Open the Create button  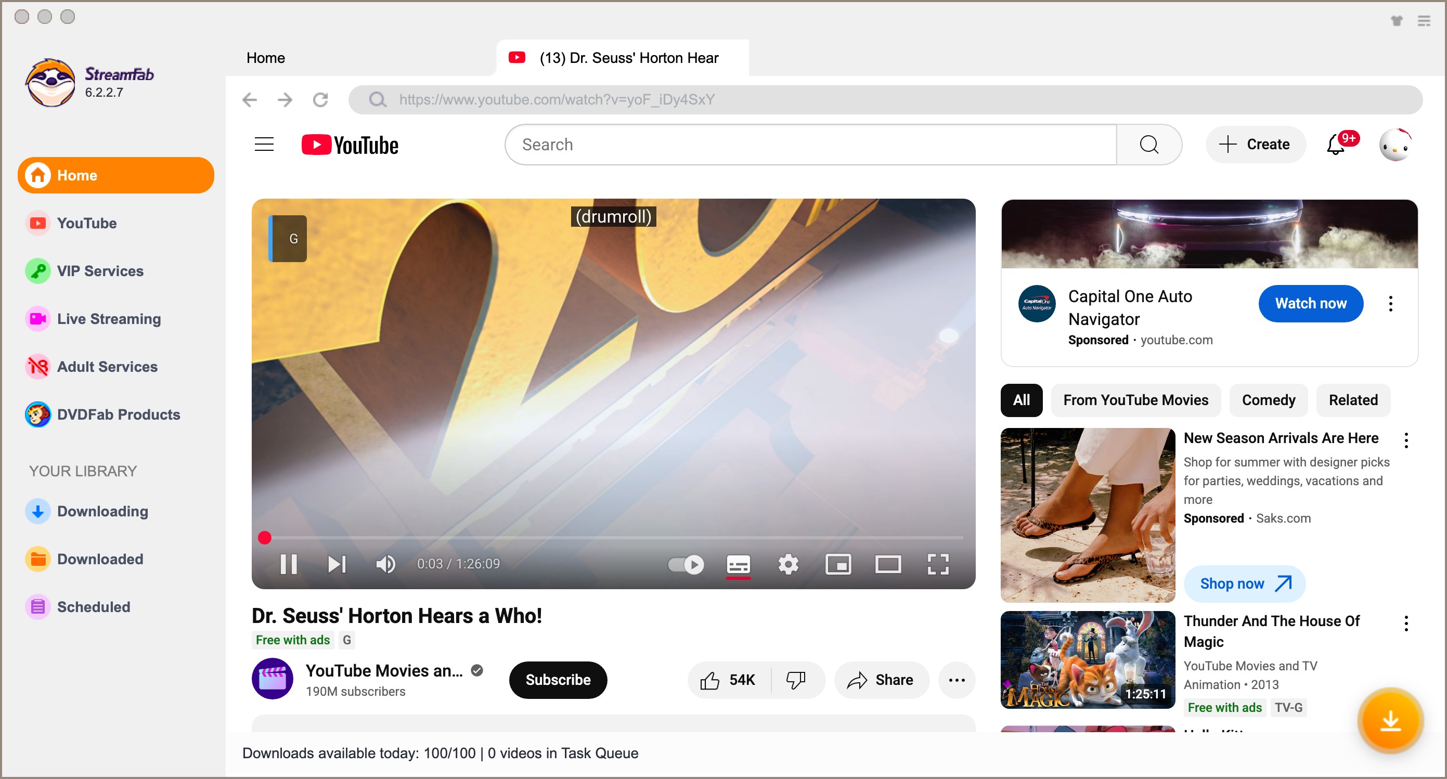tap(1256, 145)
